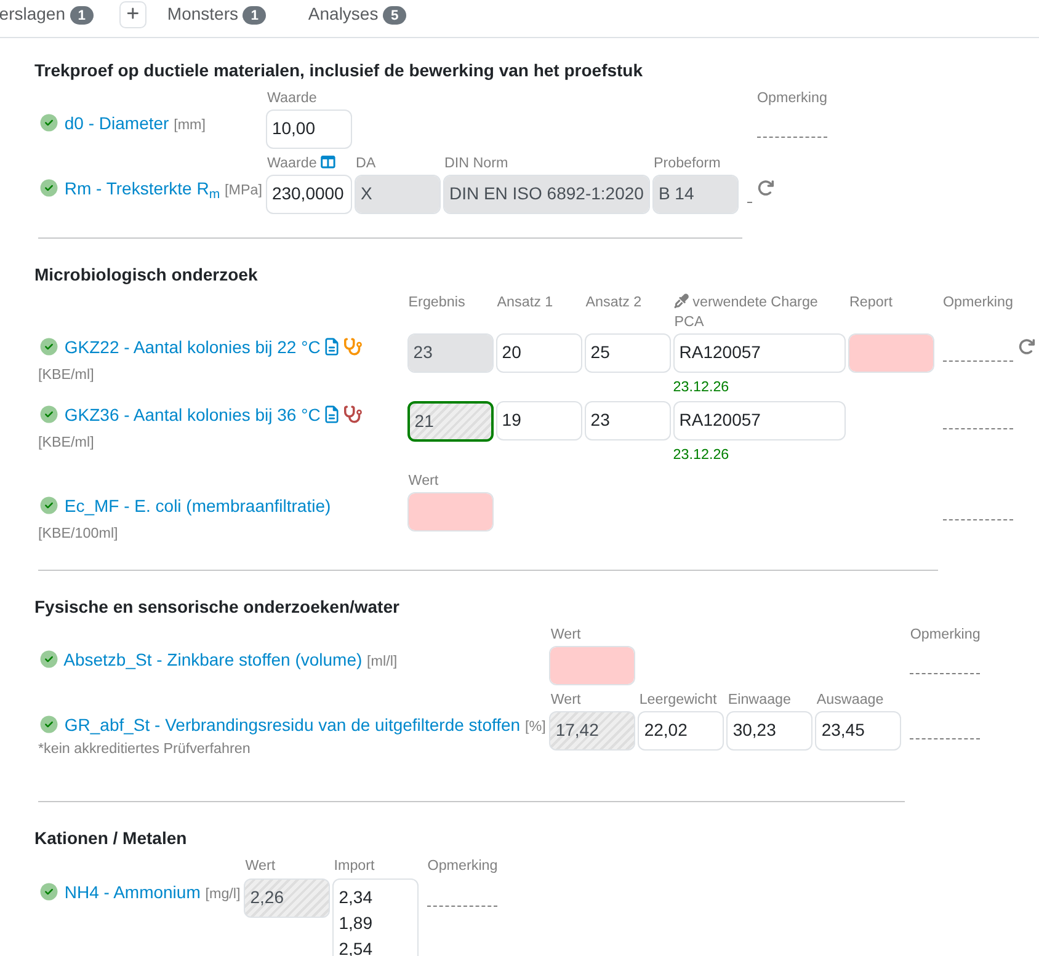Open document icon next to GKZ36
This screenshot has width=1039, height=956.
331,415
